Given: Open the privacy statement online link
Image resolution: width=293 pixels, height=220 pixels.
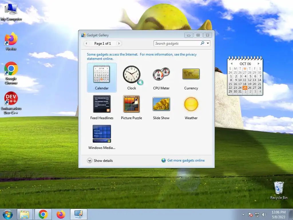Looking at the screenshot, I should tap(142, 56).
